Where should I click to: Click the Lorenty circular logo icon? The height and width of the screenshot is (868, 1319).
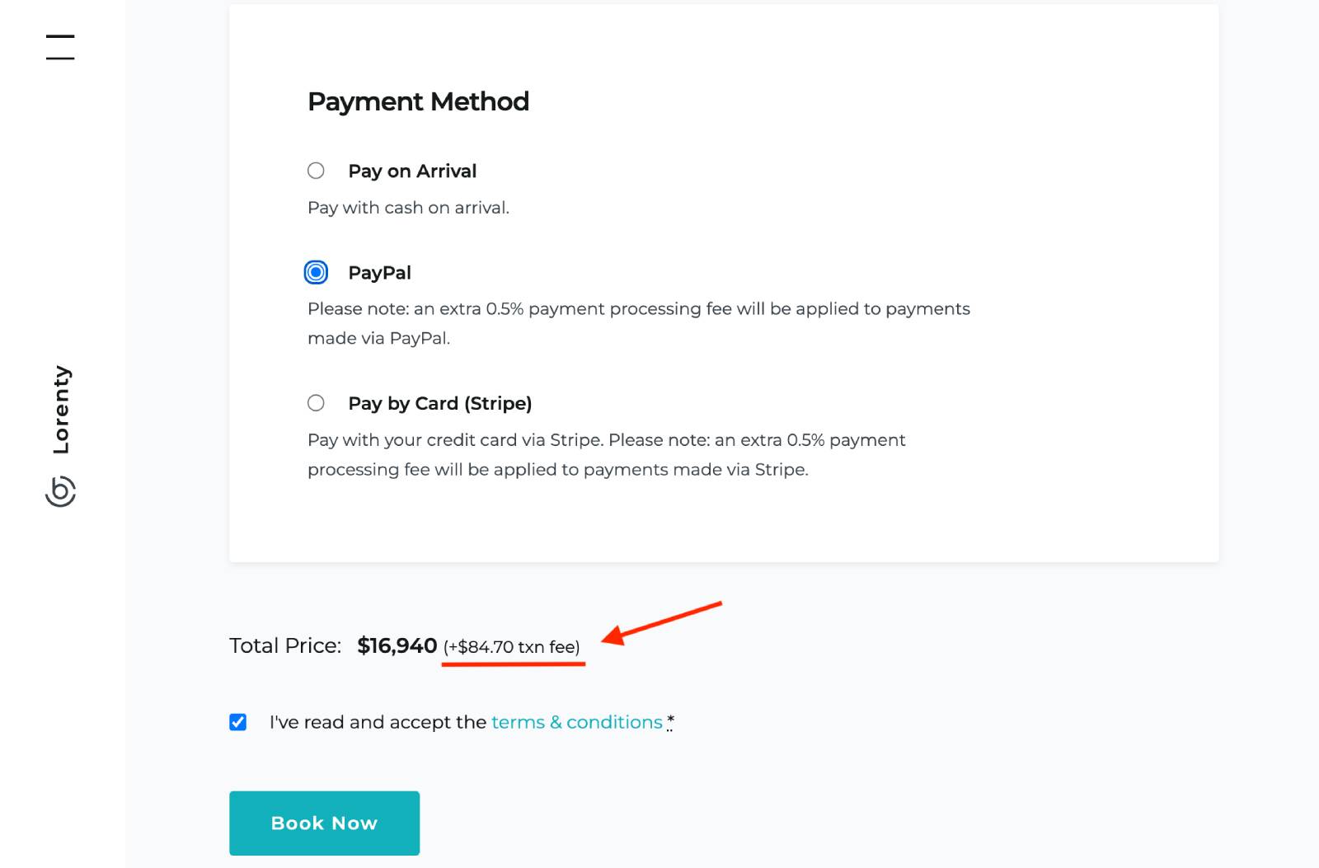pos(60,491)
